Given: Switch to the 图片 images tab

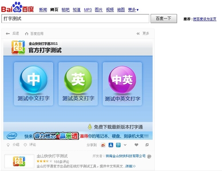Looking at the screenshot, I should [99, 10].
